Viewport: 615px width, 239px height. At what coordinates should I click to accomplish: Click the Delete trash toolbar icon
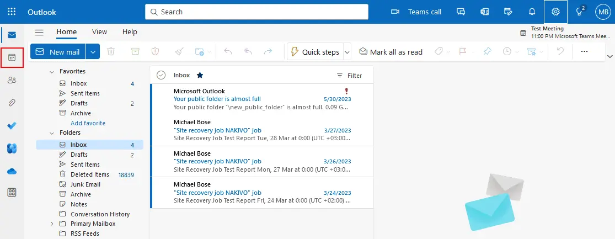coord(111,51)
